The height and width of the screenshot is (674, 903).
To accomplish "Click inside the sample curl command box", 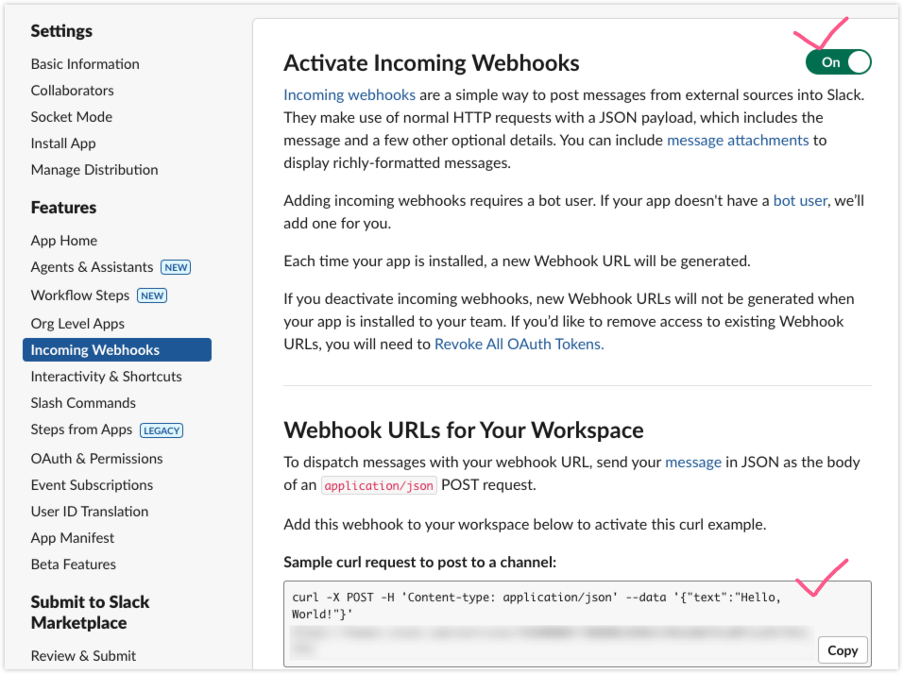I will [x=577, y=624].
